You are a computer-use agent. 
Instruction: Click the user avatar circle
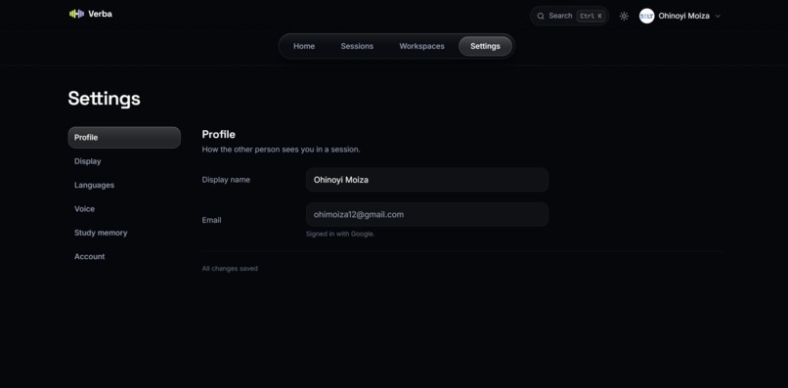pos(646,16)
